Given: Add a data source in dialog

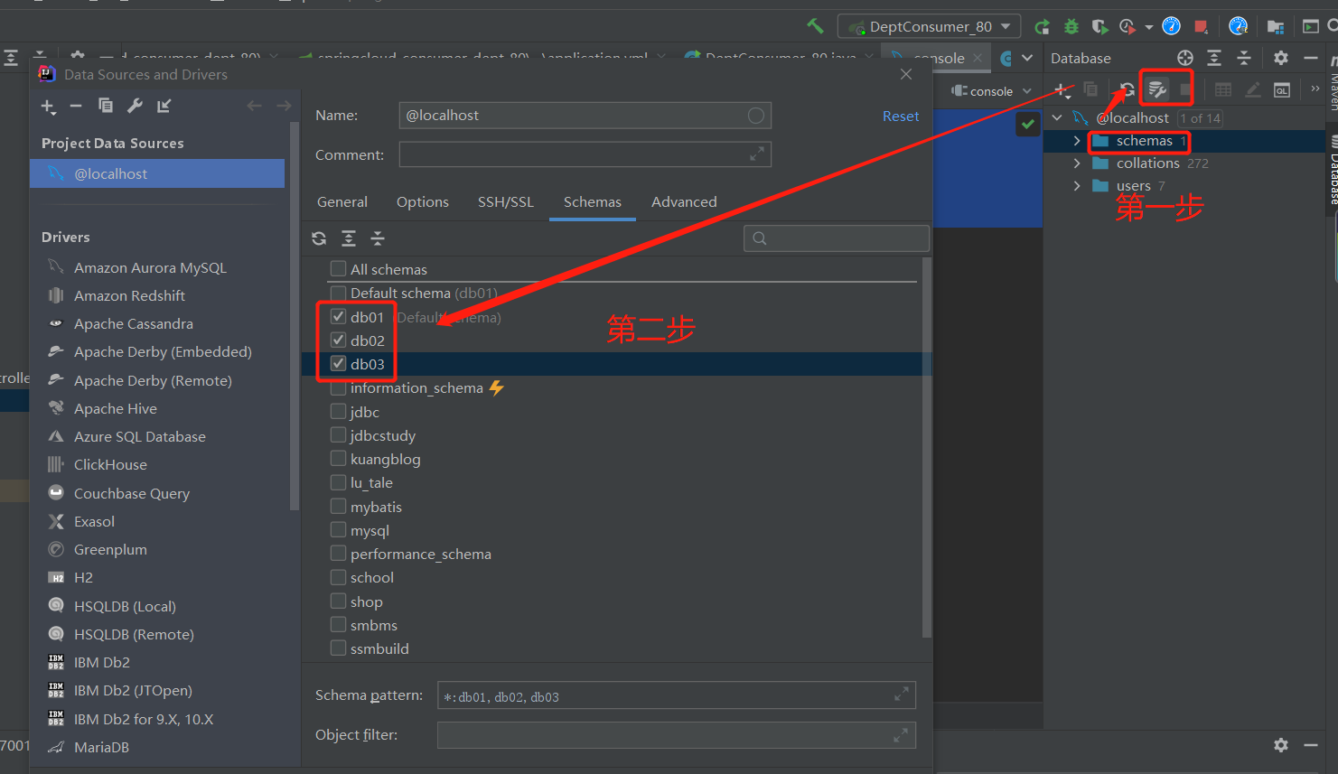Looking at the screenshot, I should coord(49,107).
